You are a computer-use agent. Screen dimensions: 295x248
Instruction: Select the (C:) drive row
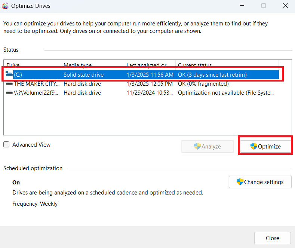pos(142,75)
